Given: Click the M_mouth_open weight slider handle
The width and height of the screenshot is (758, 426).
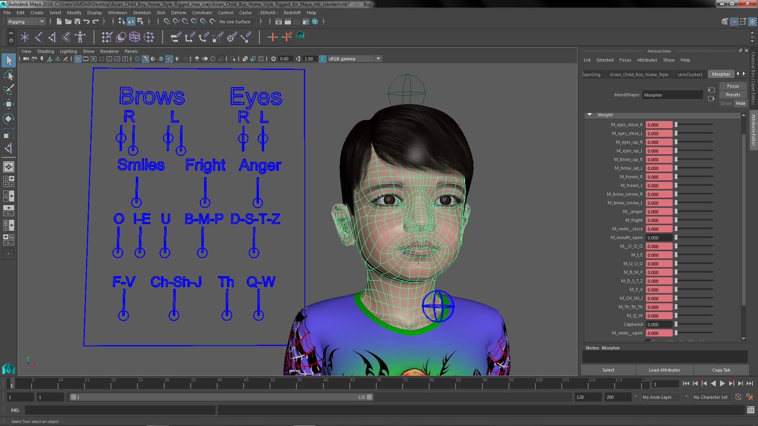Looking at the screenshot, I should click(676, 237).
